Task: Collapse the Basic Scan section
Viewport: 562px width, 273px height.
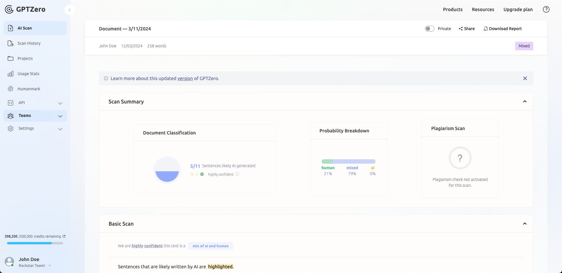Action: [525, 224]
